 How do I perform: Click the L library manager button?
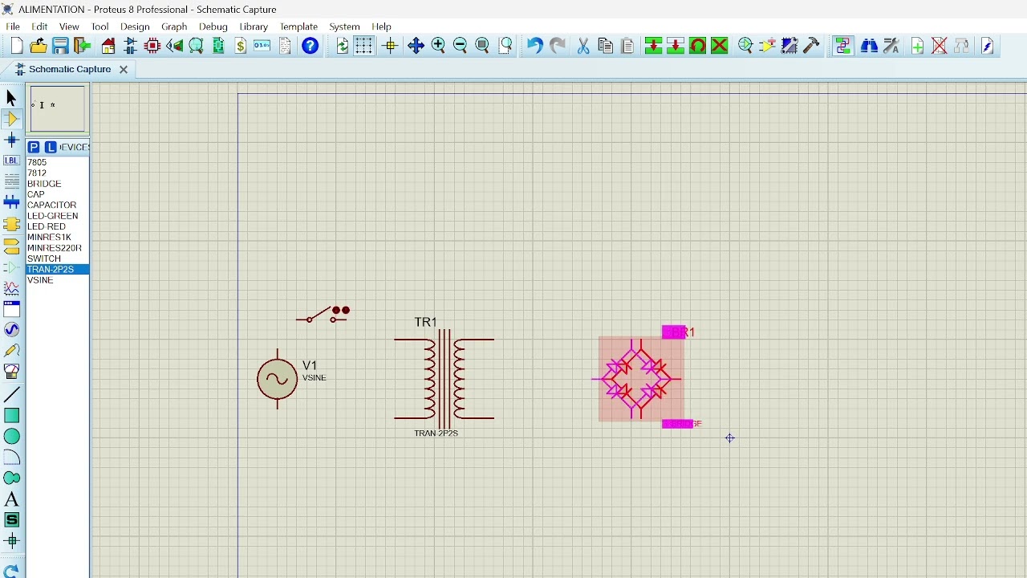tap(51, 147)
